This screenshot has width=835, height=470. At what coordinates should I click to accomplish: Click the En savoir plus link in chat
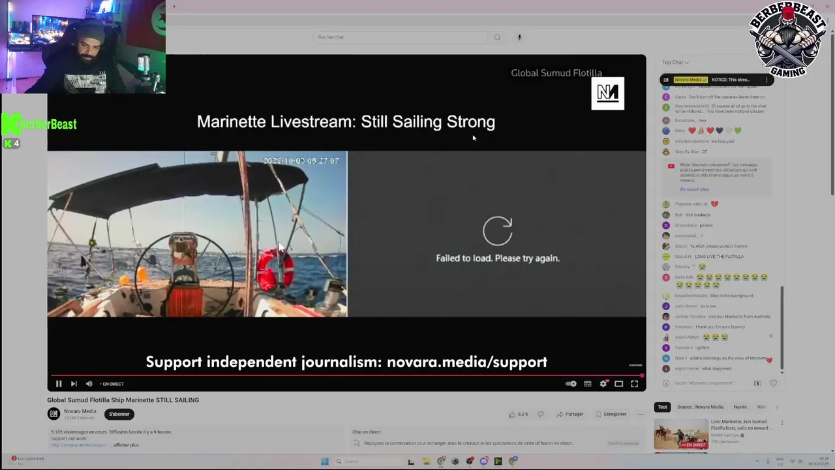694,189
